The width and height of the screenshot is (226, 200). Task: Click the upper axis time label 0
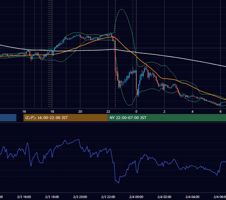(136, 111)
